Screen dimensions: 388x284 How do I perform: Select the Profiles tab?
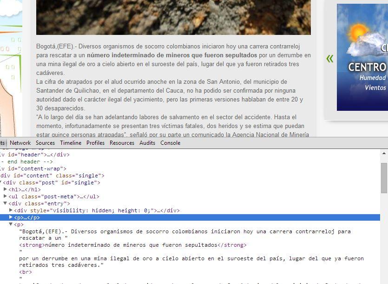(x=96, y=143)
